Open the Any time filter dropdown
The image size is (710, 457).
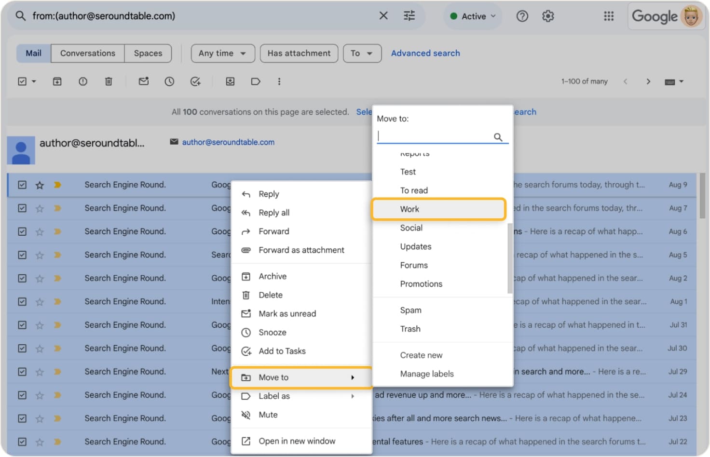[x=222, y=53]
